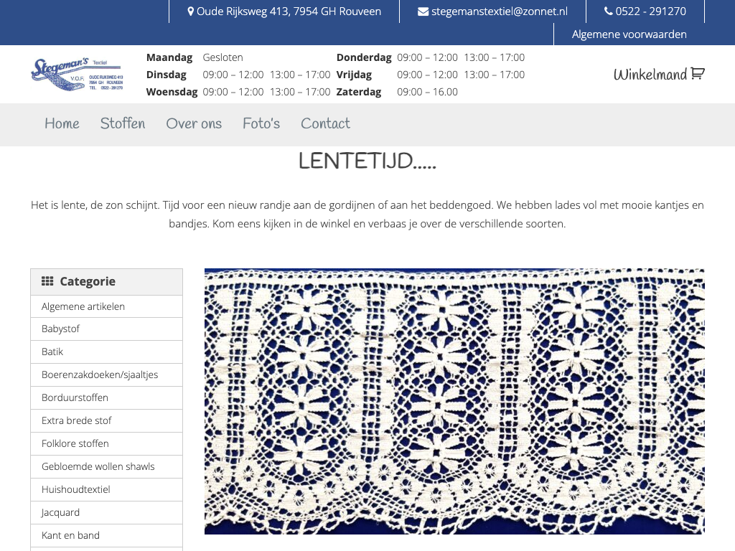This screenshot has width=735, height=551.
Task: Open the Gebloemde wollen shawls category
Action: [98, 466]
